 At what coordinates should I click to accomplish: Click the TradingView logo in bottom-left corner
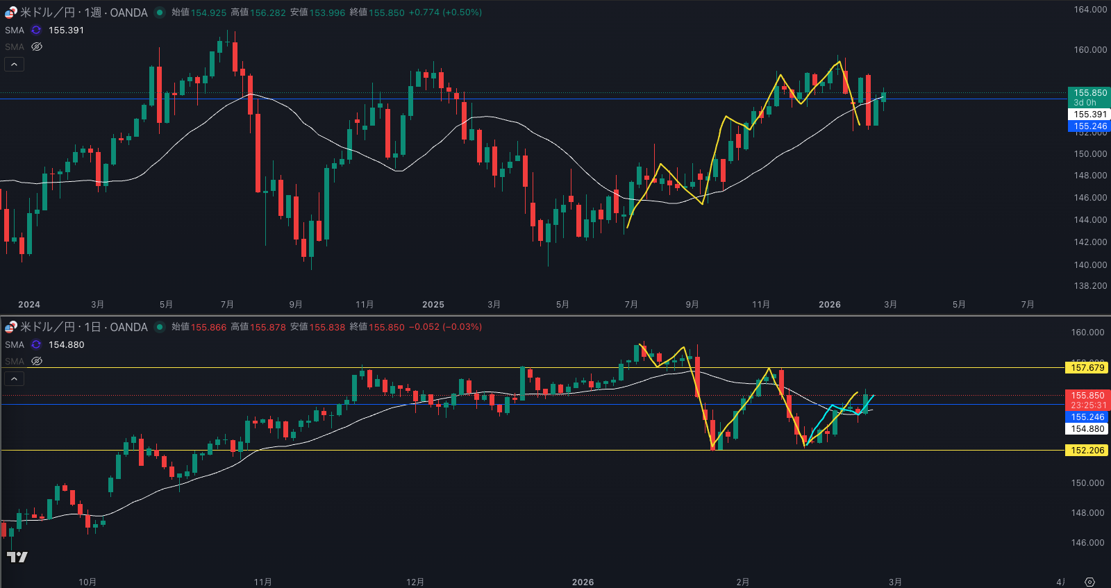(17, 557)
